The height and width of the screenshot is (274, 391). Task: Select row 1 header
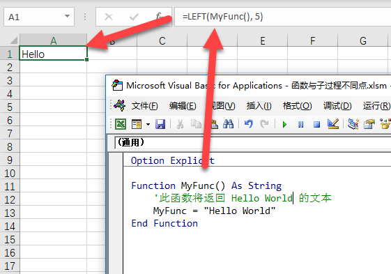pos(10,54)
